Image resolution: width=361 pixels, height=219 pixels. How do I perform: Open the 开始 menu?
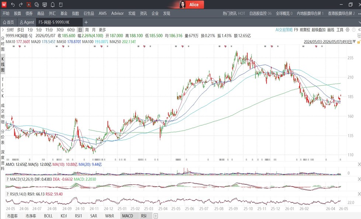(x=6, y=13)
